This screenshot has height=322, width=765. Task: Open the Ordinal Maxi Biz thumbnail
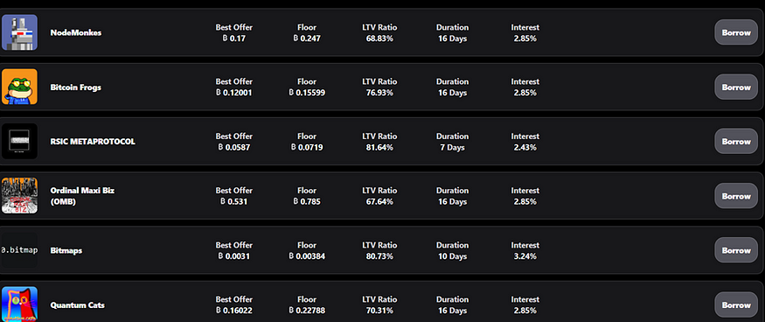pos(19,196)
